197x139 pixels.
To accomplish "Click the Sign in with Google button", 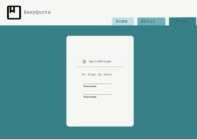I will tap(100, 61).
